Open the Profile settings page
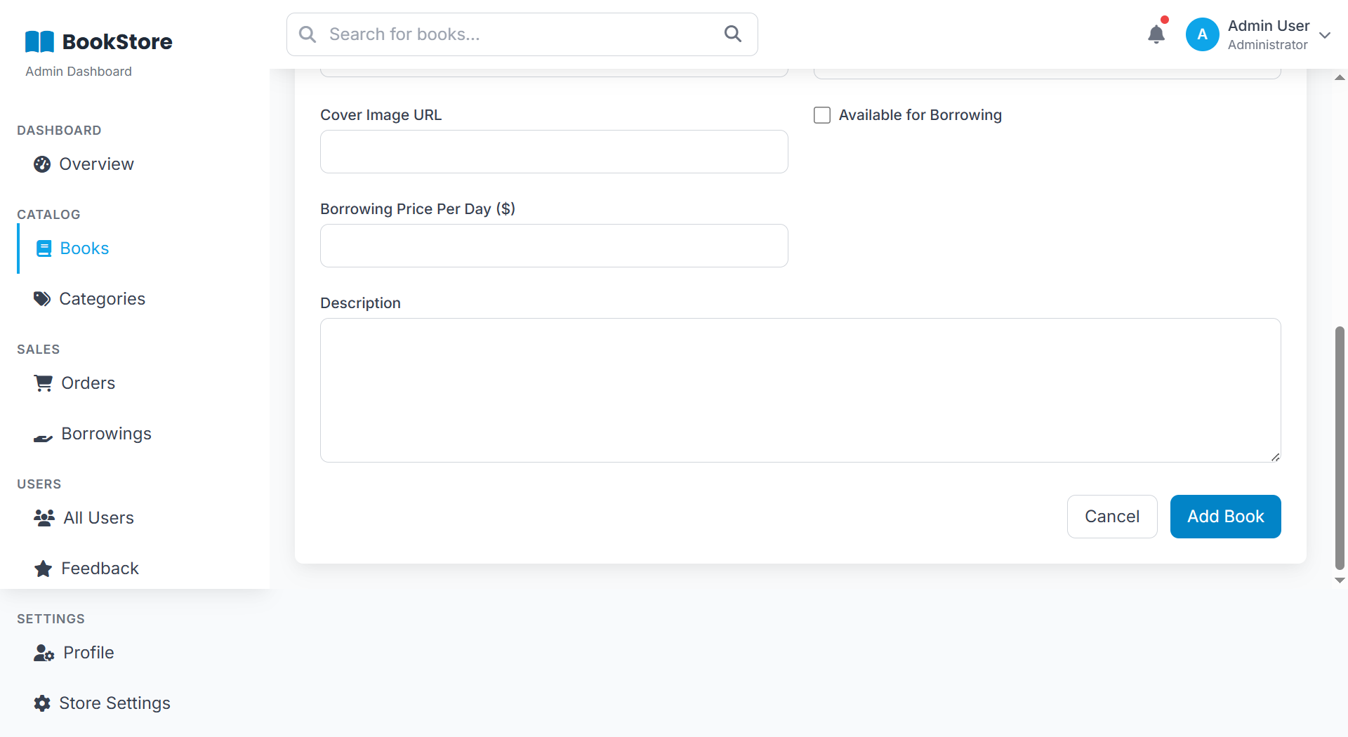This screenshot has width=1348, height=737. coord(88,653)
